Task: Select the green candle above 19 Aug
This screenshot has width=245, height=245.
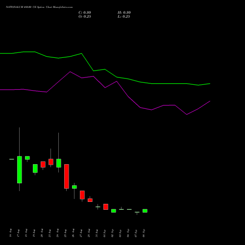Action: (35, 169)
